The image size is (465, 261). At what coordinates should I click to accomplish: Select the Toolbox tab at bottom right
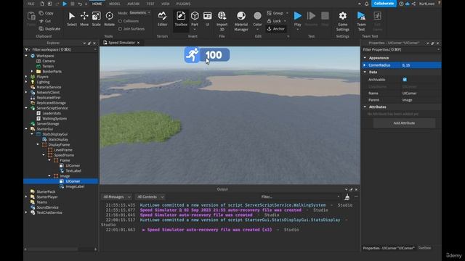coord(424,248)
